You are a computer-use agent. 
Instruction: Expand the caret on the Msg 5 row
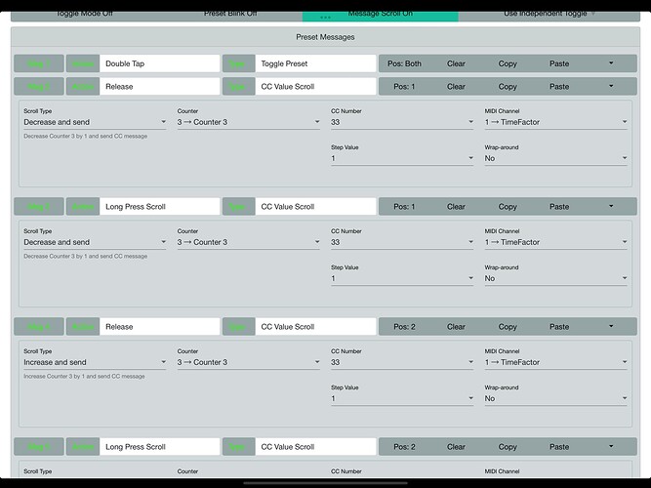pos(611,446)
